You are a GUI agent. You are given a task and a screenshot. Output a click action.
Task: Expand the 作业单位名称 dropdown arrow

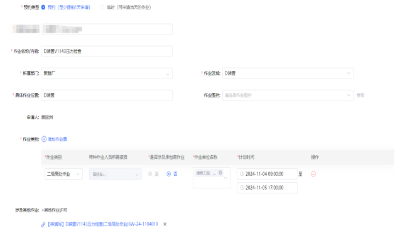[225, 178]
